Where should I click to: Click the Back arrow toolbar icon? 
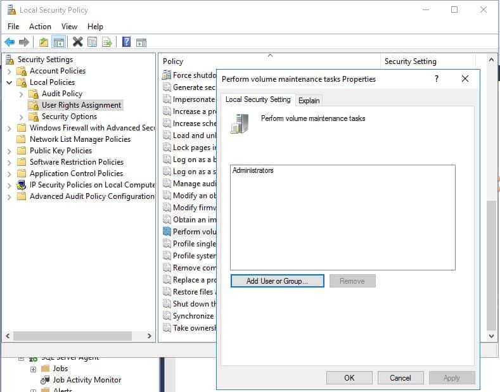click(10, 42)
